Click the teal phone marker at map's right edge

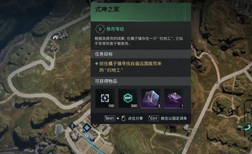click(248, 128)
